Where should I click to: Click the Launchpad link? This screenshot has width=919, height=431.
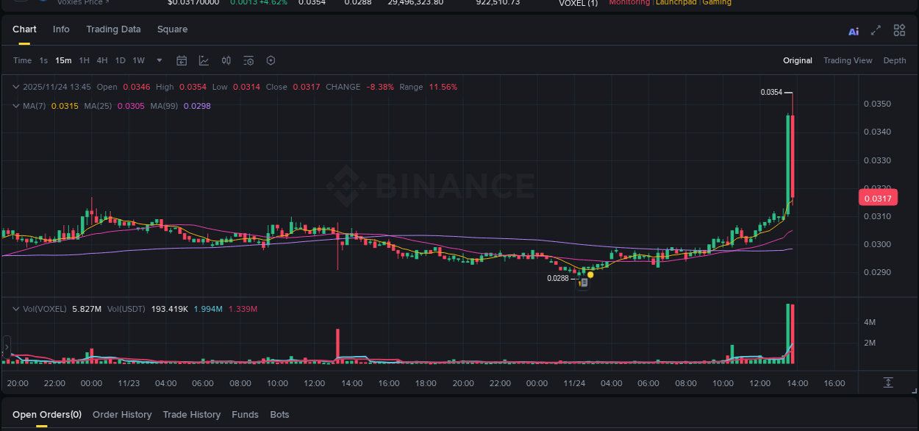click(x=676, y=2)
